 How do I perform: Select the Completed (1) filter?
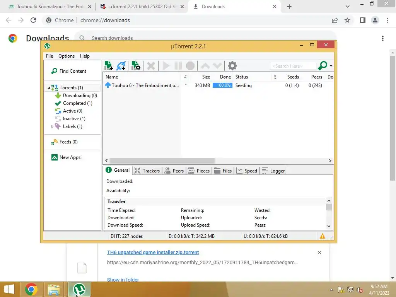tap(73, 103)
